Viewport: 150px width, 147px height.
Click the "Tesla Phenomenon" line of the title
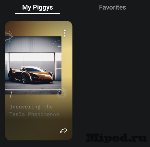[x=34, y=114]
